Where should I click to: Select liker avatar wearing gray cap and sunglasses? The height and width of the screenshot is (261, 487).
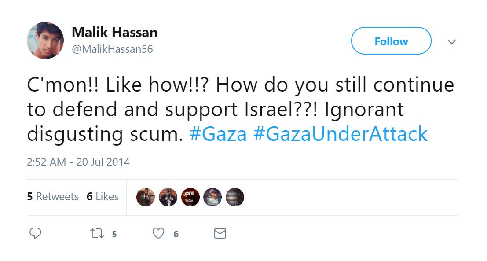[x=212, y=197]
